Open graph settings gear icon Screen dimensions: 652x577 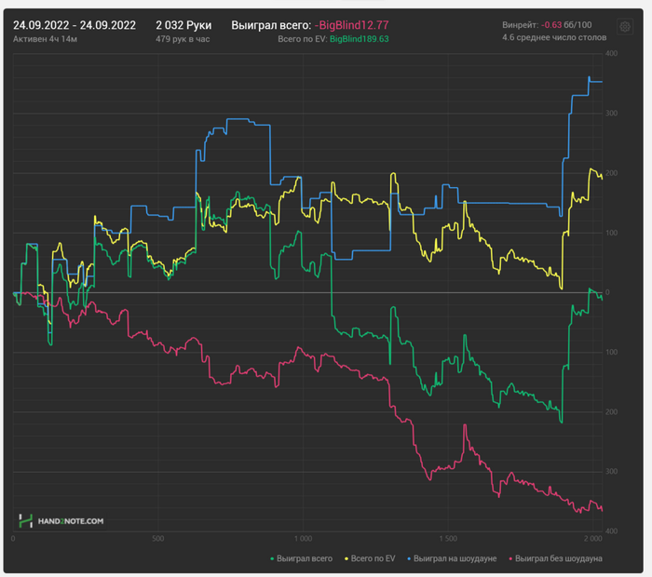click(625, 27)
